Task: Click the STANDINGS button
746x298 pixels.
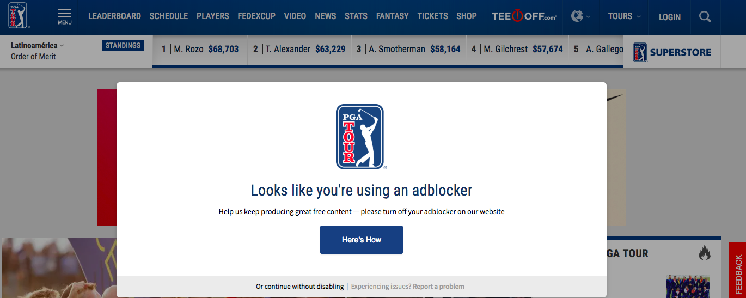Action: click(123, 46)
